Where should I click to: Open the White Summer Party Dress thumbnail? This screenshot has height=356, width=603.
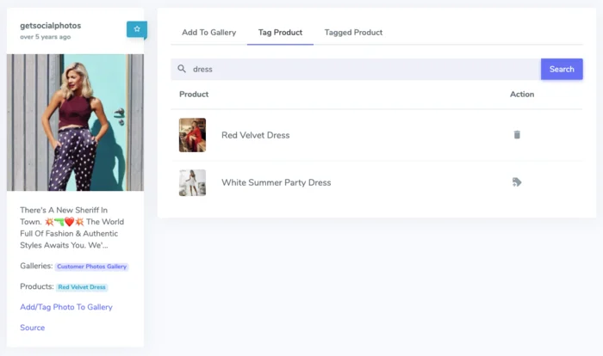point(192,183)
